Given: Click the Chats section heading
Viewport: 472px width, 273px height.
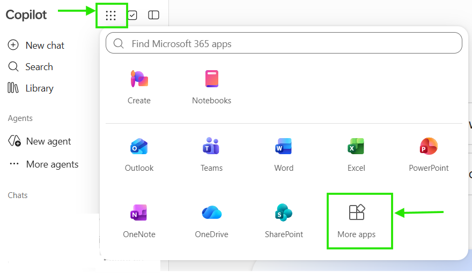Looking at the screenshot, I should click(18, 195).
